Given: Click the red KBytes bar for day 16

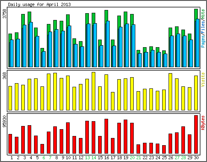Looking at the screenshot, I should (x=107, y=136).
